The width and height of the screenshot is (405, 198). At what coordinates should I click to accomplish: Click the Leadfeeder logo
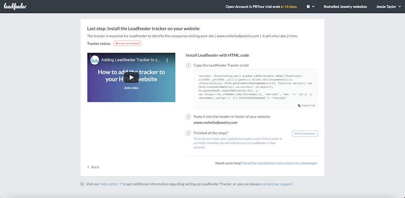(x=15, y=6)
